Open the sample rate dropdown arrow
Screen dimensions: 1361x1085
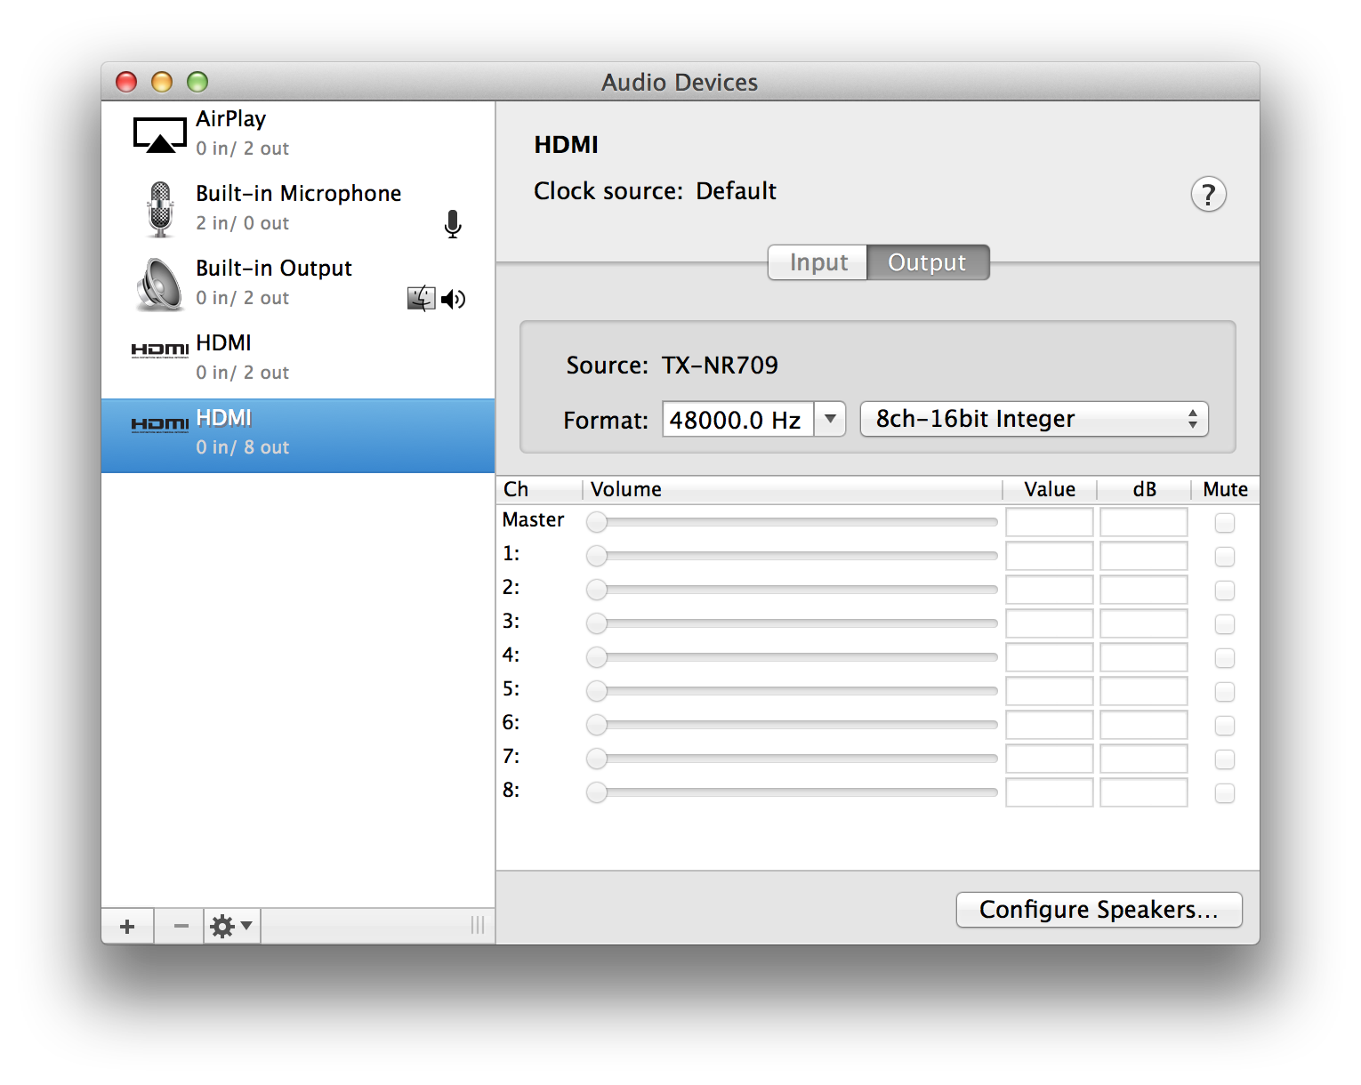[830, 419]
